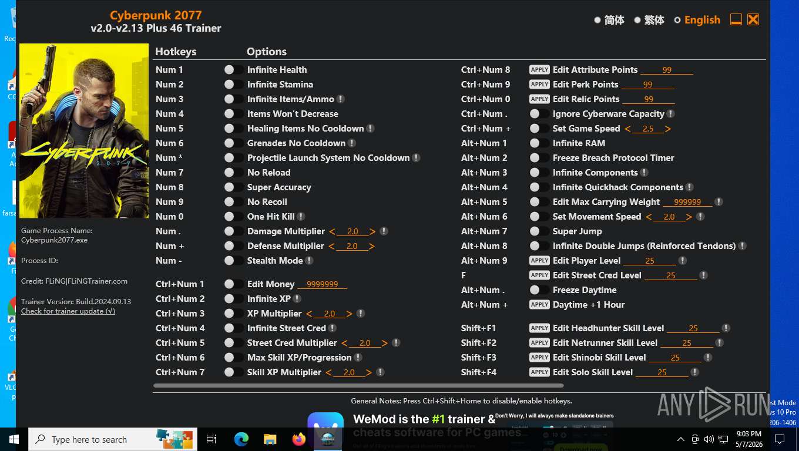Click the Edit Money value field
This screenshot has width=799, height=451.
point(322,284)
